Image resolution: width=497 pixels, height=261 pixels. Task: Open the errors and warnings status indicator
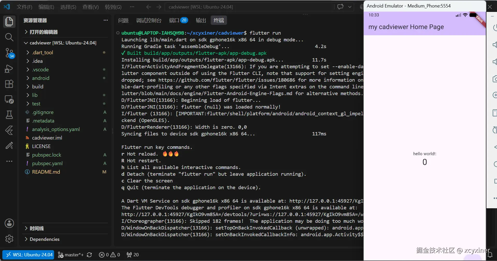point(109,255)
